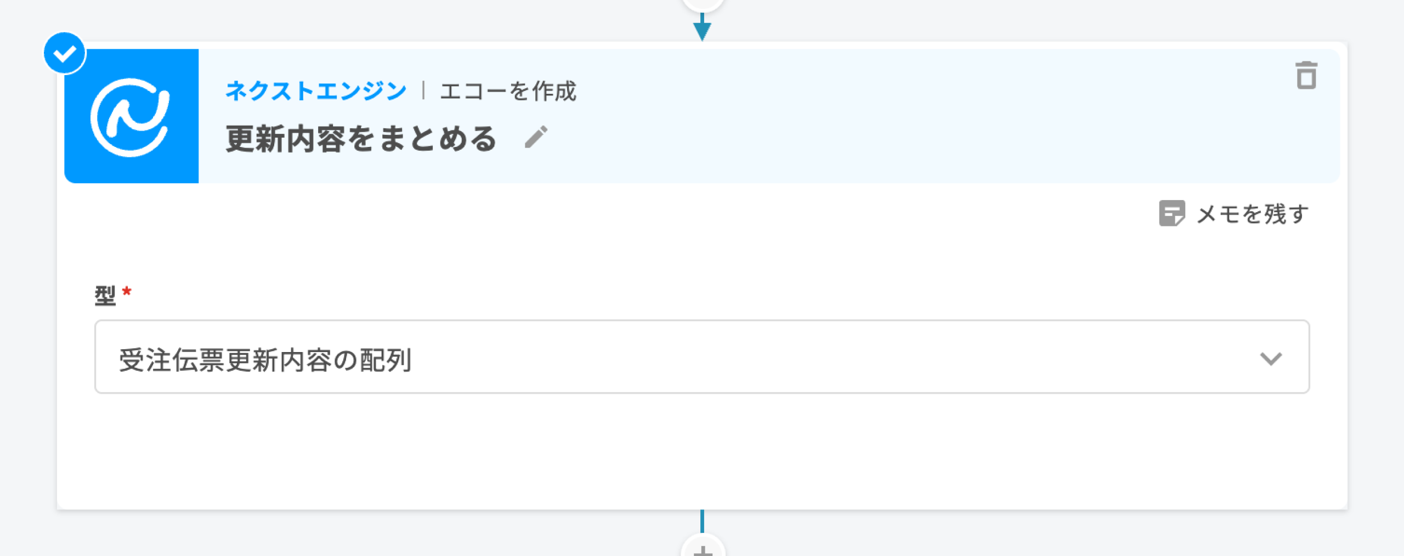Click the connector line below the card
The height and width of the screenshot is (556, 1404).
(702, 521)
